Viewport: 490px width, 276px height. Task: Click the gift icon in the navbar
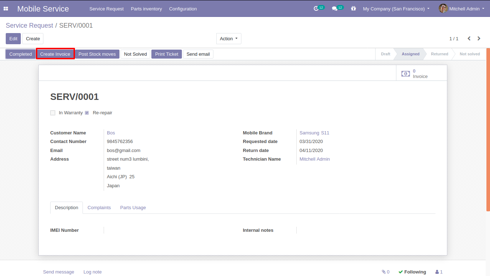pyautogui.click(x=353, y=9)
